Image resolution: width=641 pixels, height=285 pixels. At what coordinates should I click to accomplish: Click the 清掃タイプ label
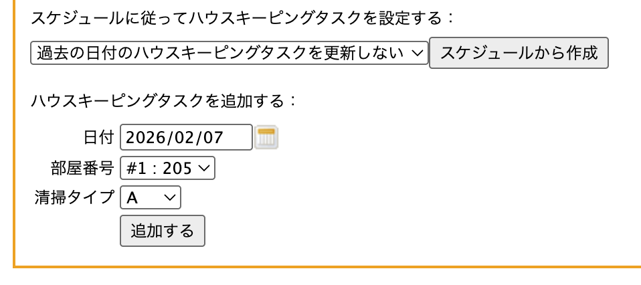pos(74,197)
